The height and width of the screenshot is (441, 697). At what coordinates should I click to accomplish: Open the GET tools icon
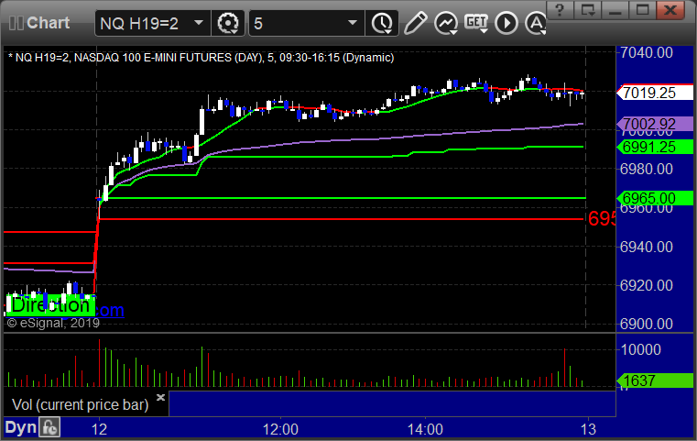[476, 23]
